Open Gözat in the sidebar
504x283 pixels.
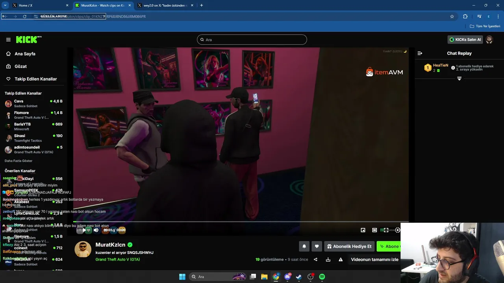[x=20, y=66]
